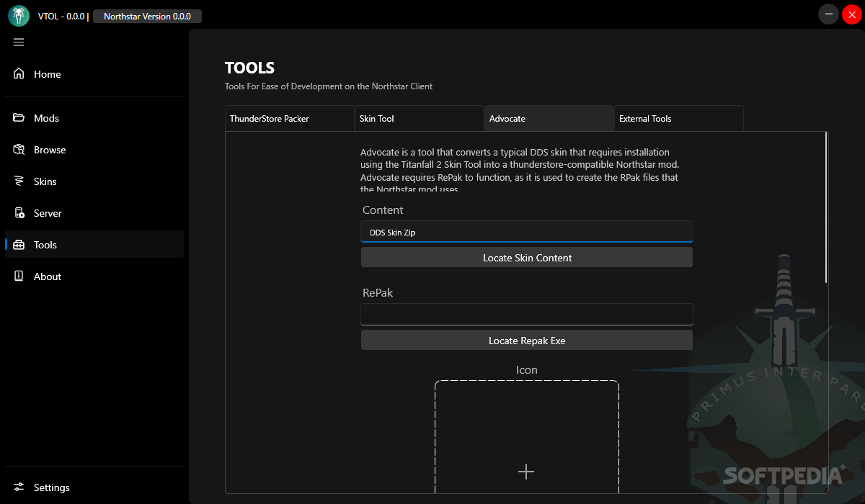This screenshot has width=865, height=504.
Task: Click the VTOL app logo icon
Action: (x=19, y=15)
